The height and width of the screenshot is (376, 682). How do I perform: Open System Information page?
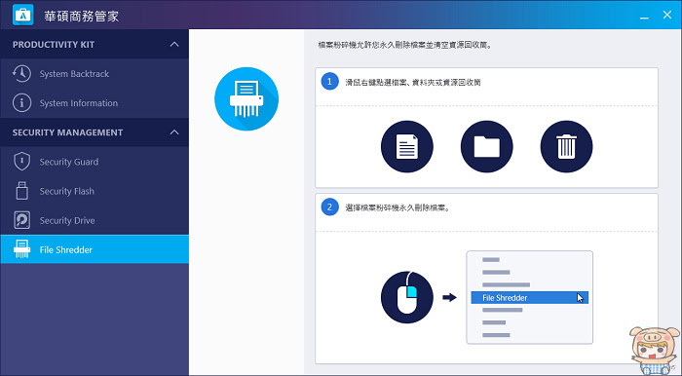(x=95, y=103)
